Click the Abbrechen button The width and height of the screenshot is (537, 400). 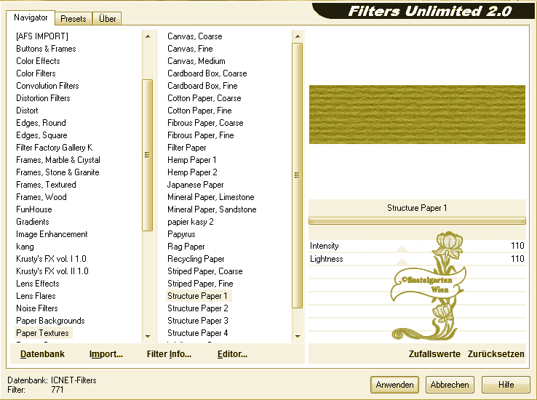[x=450, y=385]
